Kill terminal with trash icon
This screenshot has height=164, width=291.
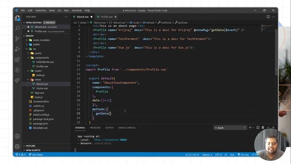[x=263, y=128]
